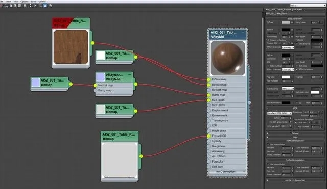
Task: Click the Diffuse color swatch
Action: [x=286, y=22]
